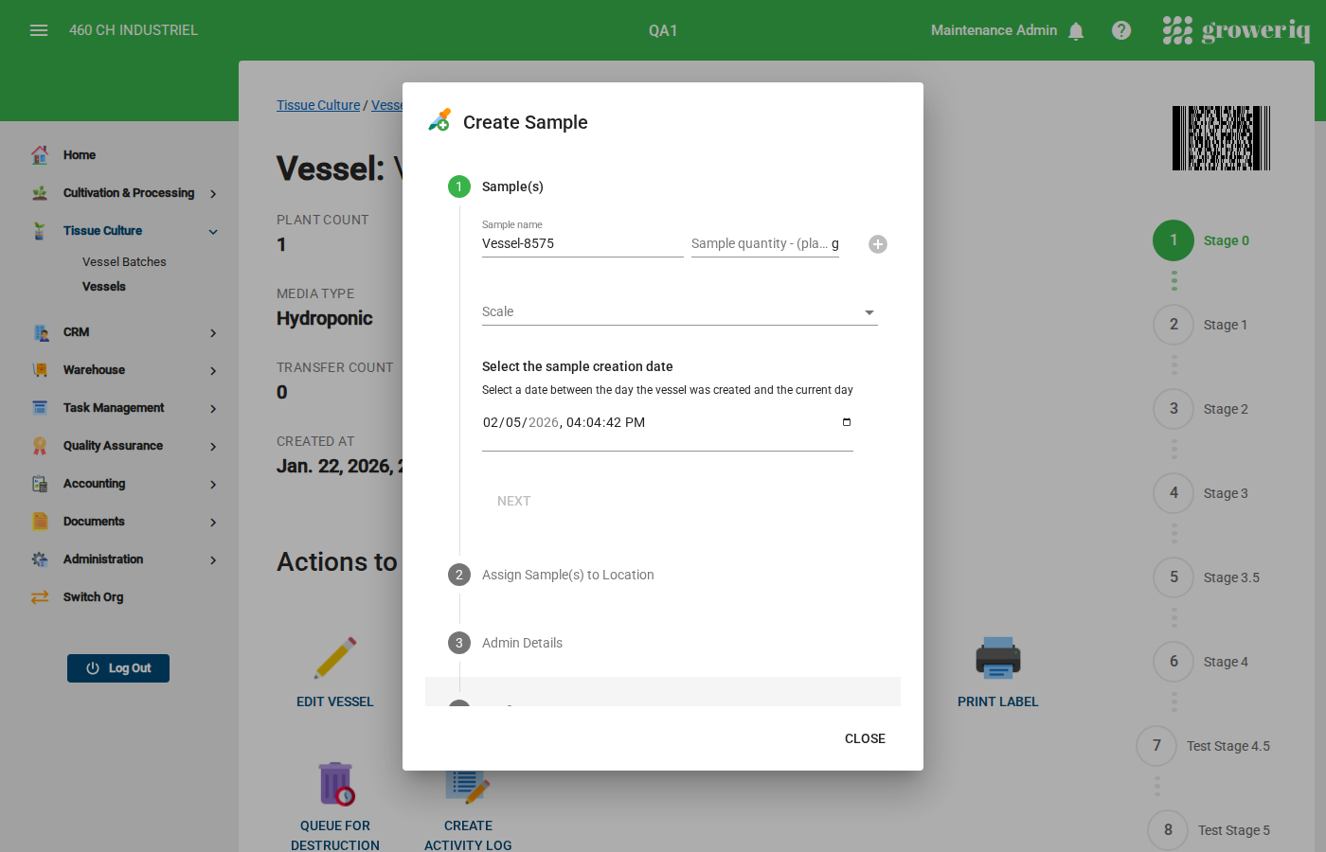
Task: Click the add sample plus icon
Action: tap(878, 244)
